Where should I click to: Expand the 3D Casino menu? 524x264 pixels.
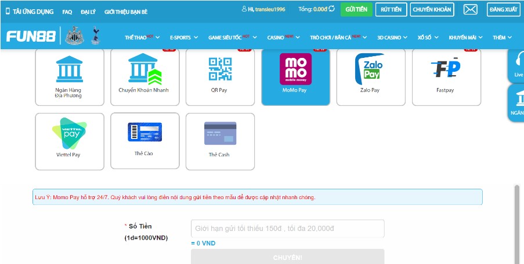coord(392,37)
